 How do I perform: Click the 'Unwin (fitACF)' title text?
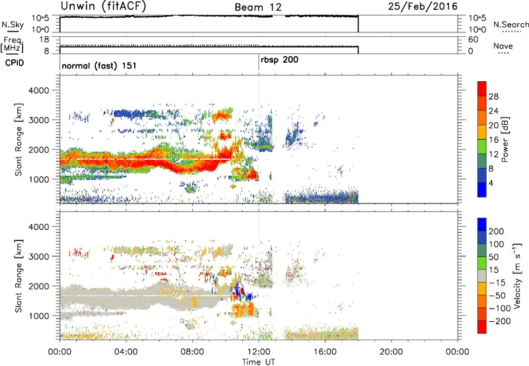coord(103,6)
